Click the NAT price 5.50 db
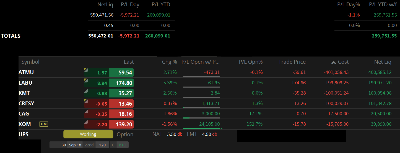Viewport: 400px width, 153px height. pos(175,134)
